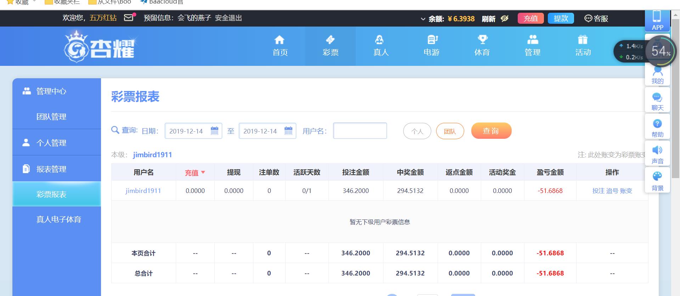Open end date calendar picker
Screen dimensions: 680x296
coord(288,131)
